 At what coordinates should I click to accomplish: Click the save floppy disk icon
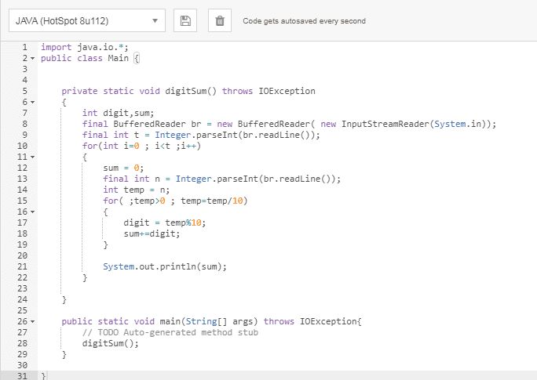tap(185, 21)
